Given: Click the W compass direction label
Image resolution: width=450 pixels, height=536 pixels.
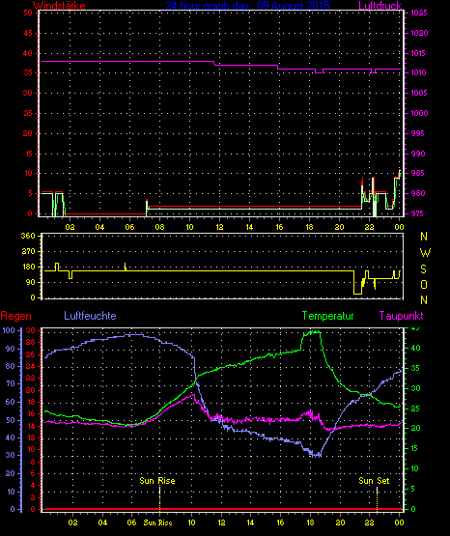Looking at the screenshot, I should coord(425,253).
